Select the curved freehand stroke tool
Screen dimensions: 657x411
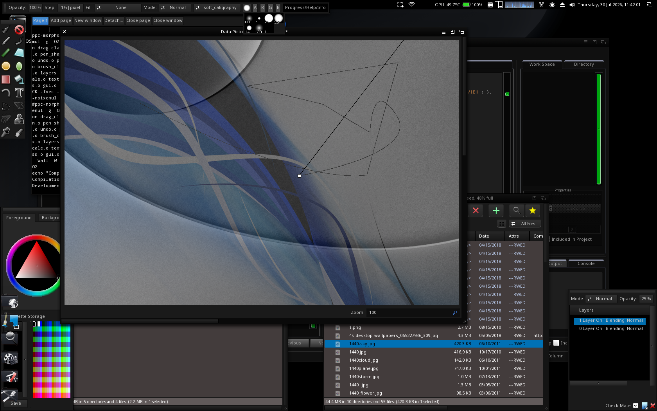(x=19, y=41)
